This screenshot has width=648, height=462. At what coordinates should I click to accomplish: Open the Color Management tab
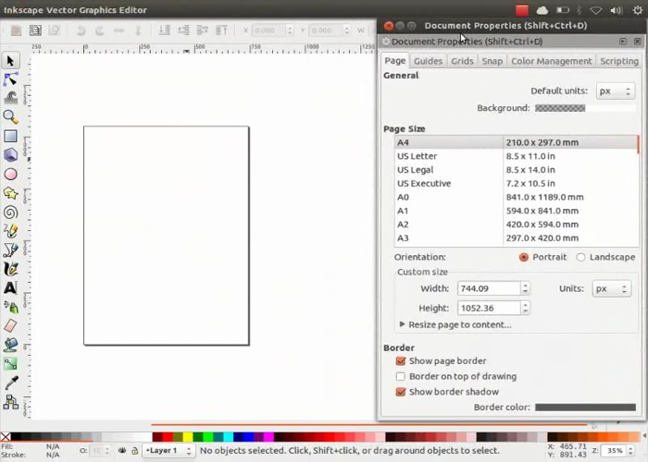coord(551,61)
